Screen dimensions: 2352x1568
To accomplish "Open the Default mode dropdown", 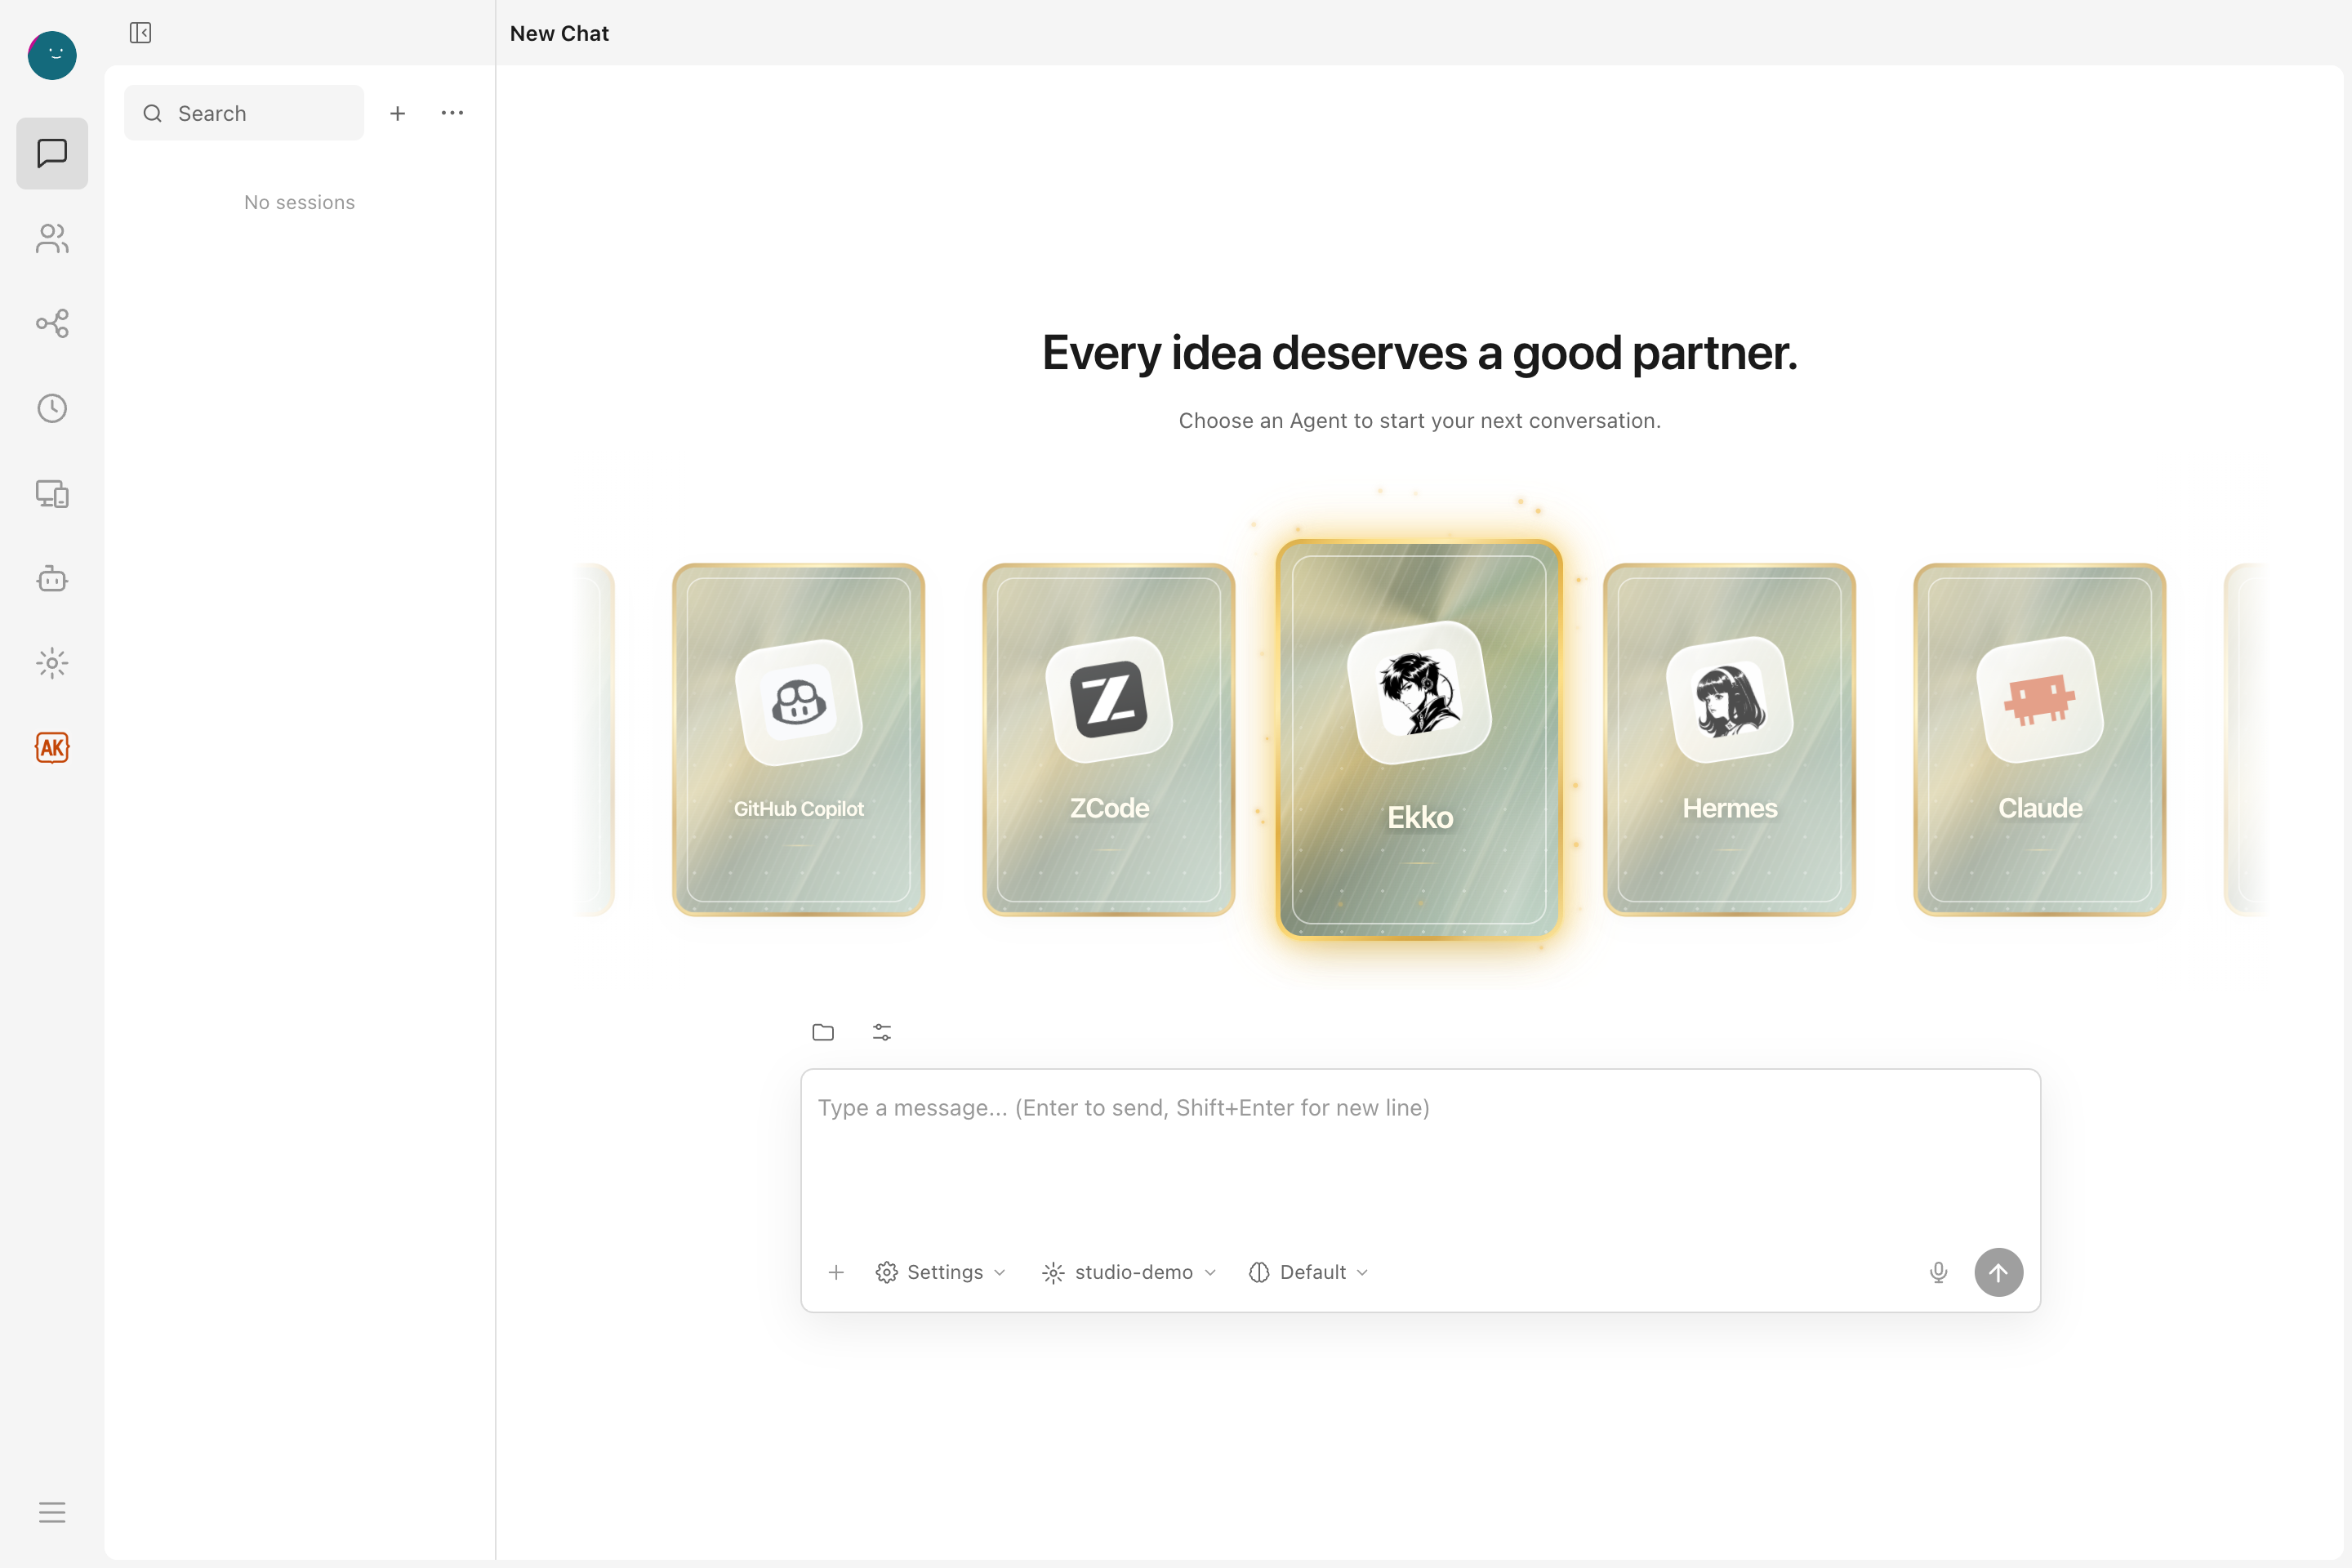I will pyautogui.click(x=1309, y=1272).
